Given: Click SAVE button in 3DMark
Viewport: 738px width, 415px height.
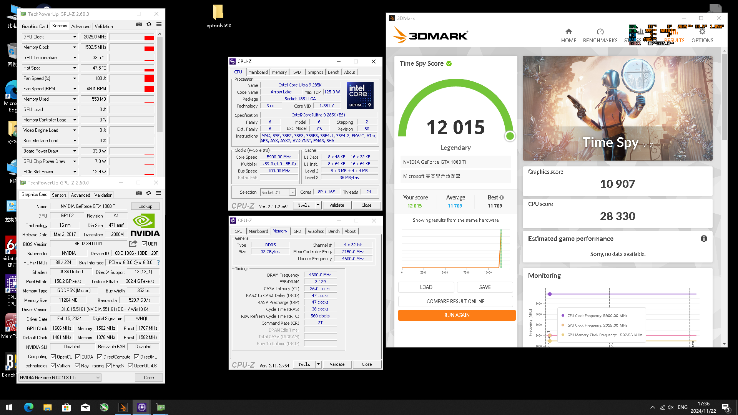Looking at the screenshot, I should coord(485,287).
